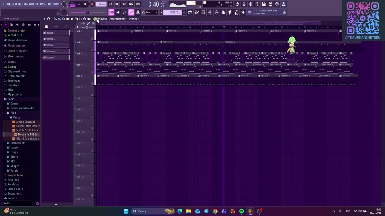Select the Delete tool in Playlist
This screenshot has height=216, width=385.
click(x=63, y=19)
